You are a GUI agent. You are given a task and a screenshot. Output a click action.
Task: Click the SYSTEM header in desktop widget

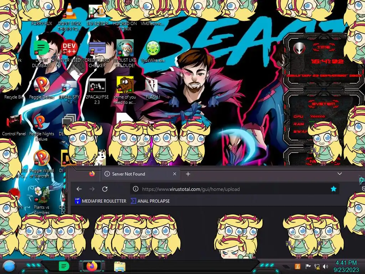tap(323, 104)
